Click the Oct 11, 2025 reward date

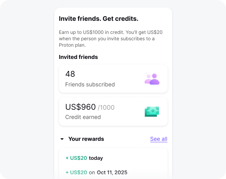point(112,172)
